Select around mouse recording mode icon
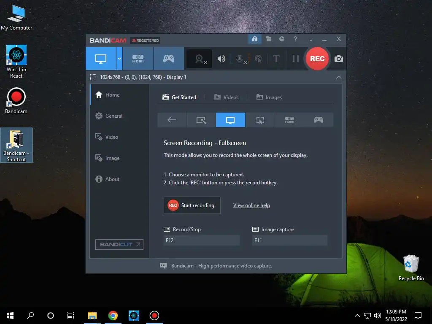This screenshot has width=432, height=324. point(260,120)
